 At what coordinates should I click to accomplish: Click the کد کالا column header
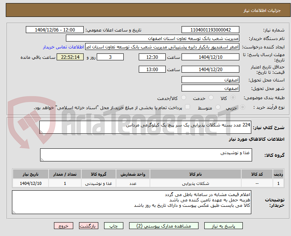coord(257,174)
